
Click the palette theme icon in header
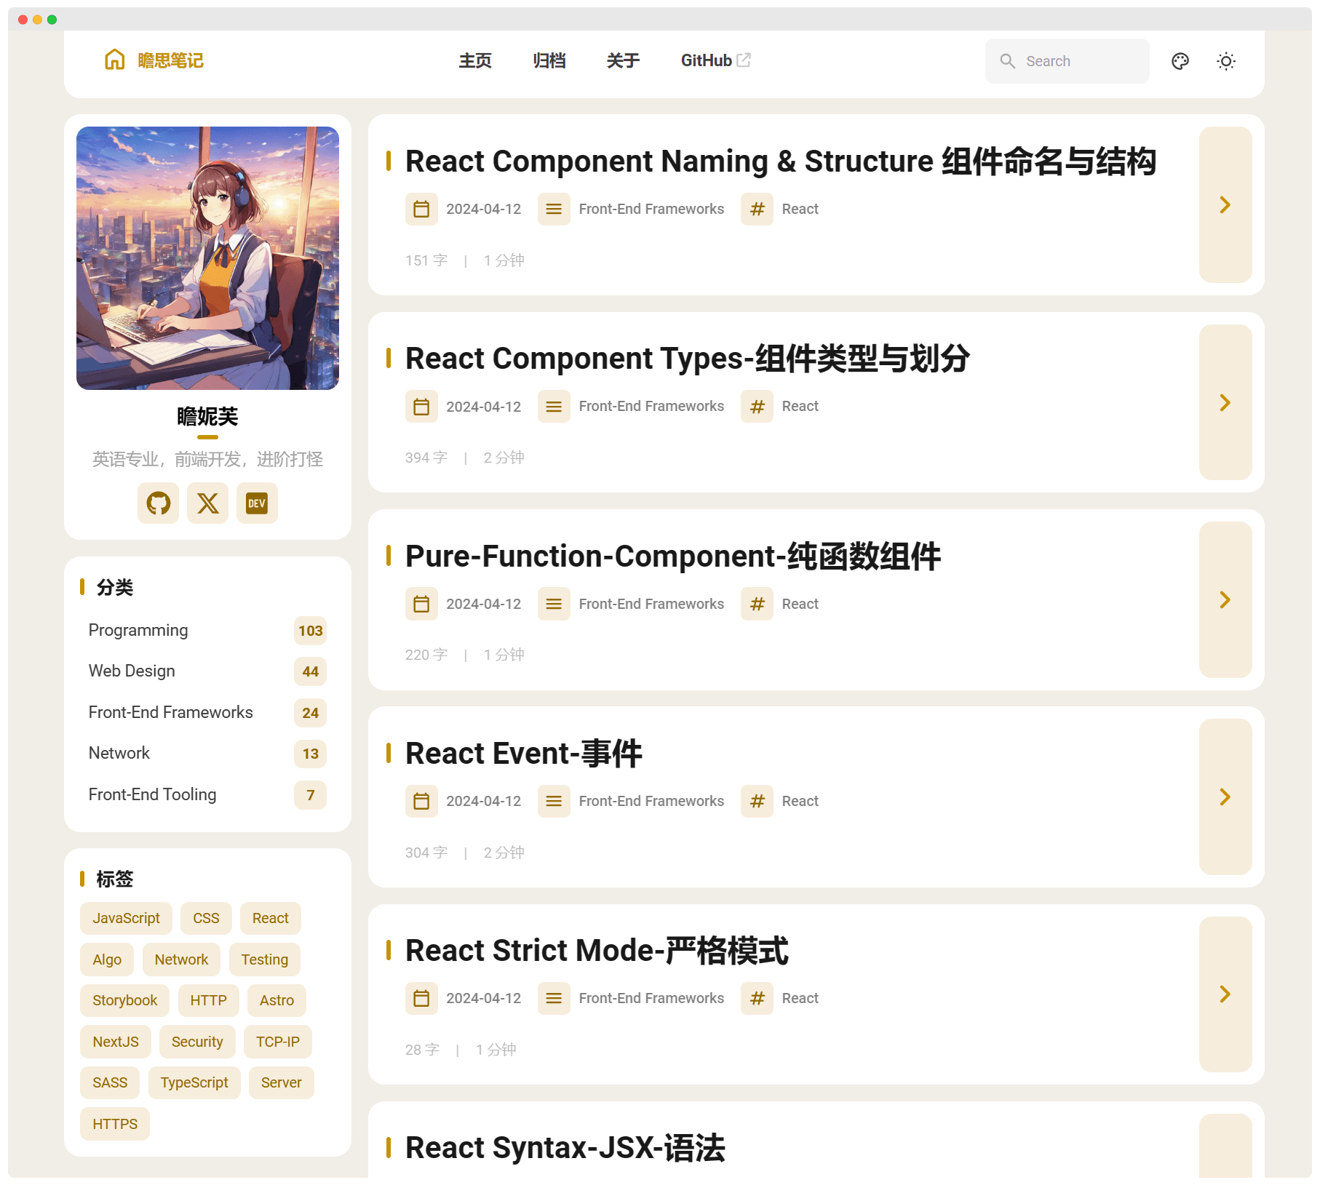click(x=1180, y=61)
